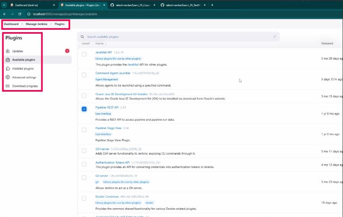Viewport: 343px width, 217px height.
Task: Click the Plugins breadcrumb link
Action: [x=59, y=24]
